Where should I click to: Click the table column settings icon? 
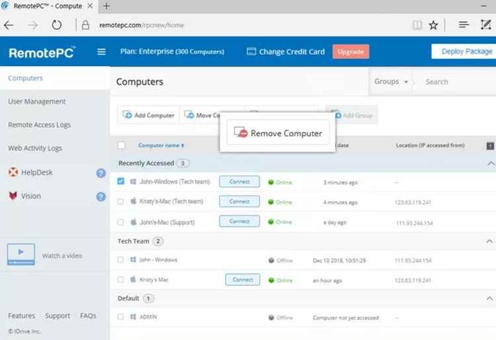489,146
